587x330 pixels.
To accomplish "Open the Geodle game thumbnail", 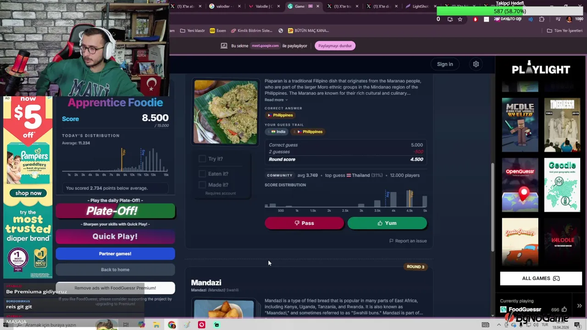I will (x=562, y=185).
